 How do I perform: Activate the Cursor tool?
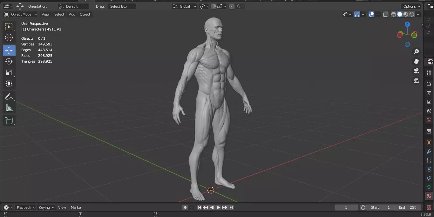pyautogui.click(x=9, y=38)
